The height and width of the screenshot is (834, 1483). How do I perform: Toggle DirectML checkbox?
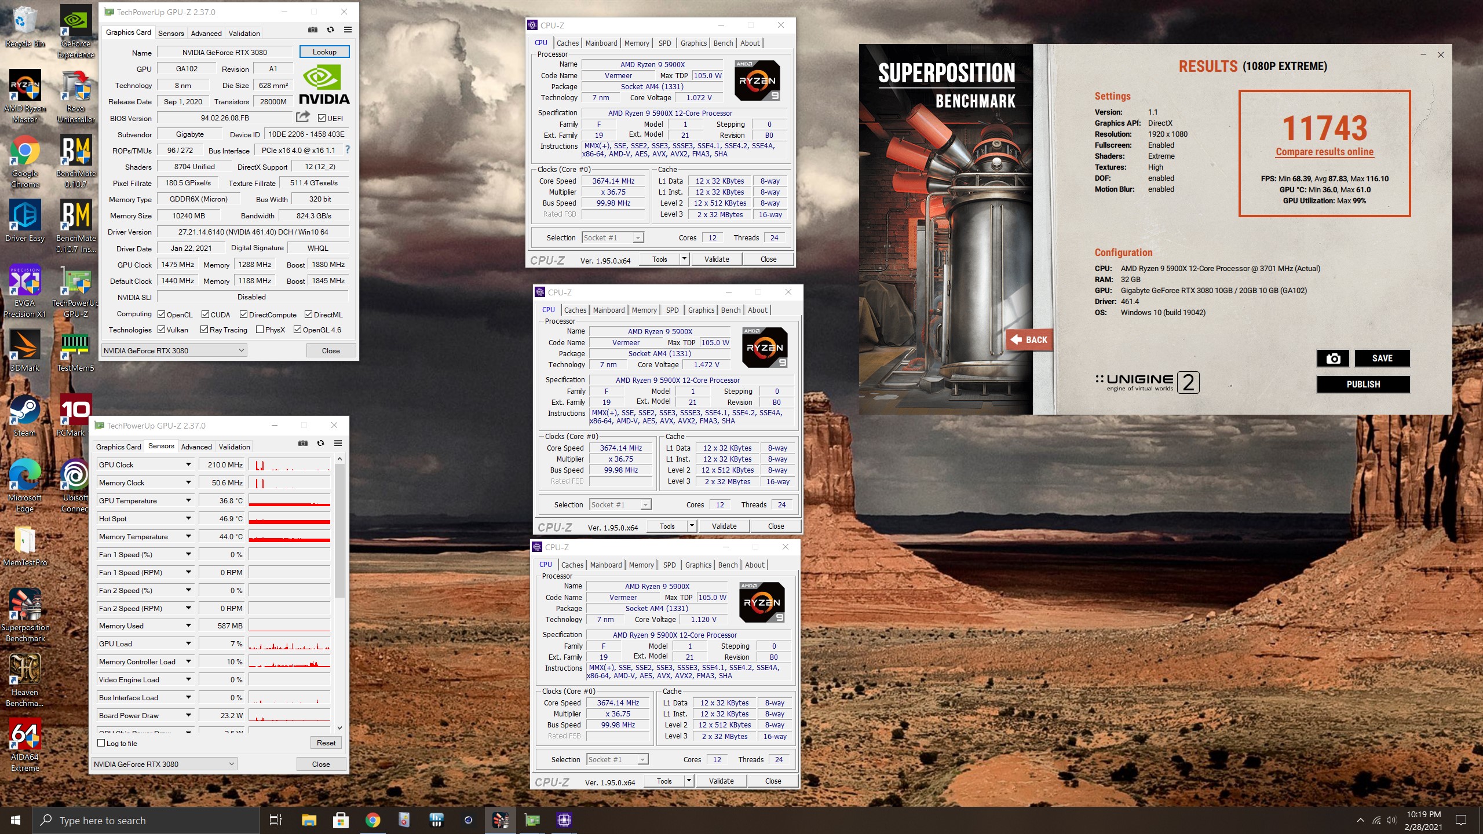coord(308,314)
